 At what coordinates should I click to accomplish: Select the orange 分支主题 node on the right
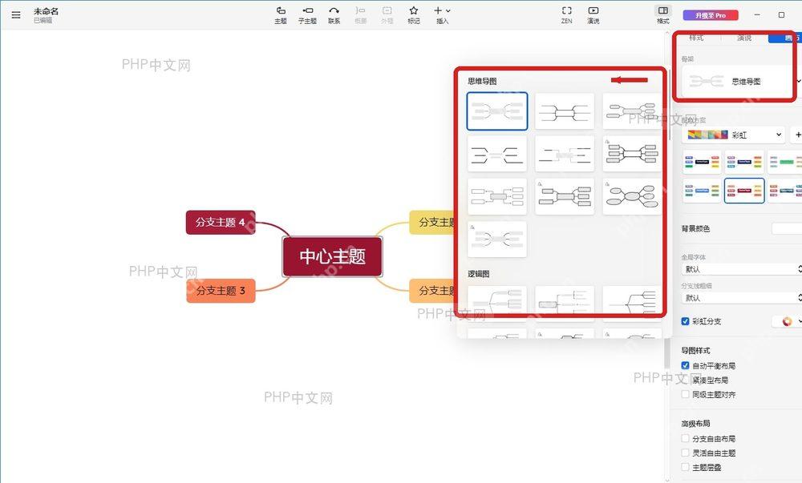tap(433, 291)
